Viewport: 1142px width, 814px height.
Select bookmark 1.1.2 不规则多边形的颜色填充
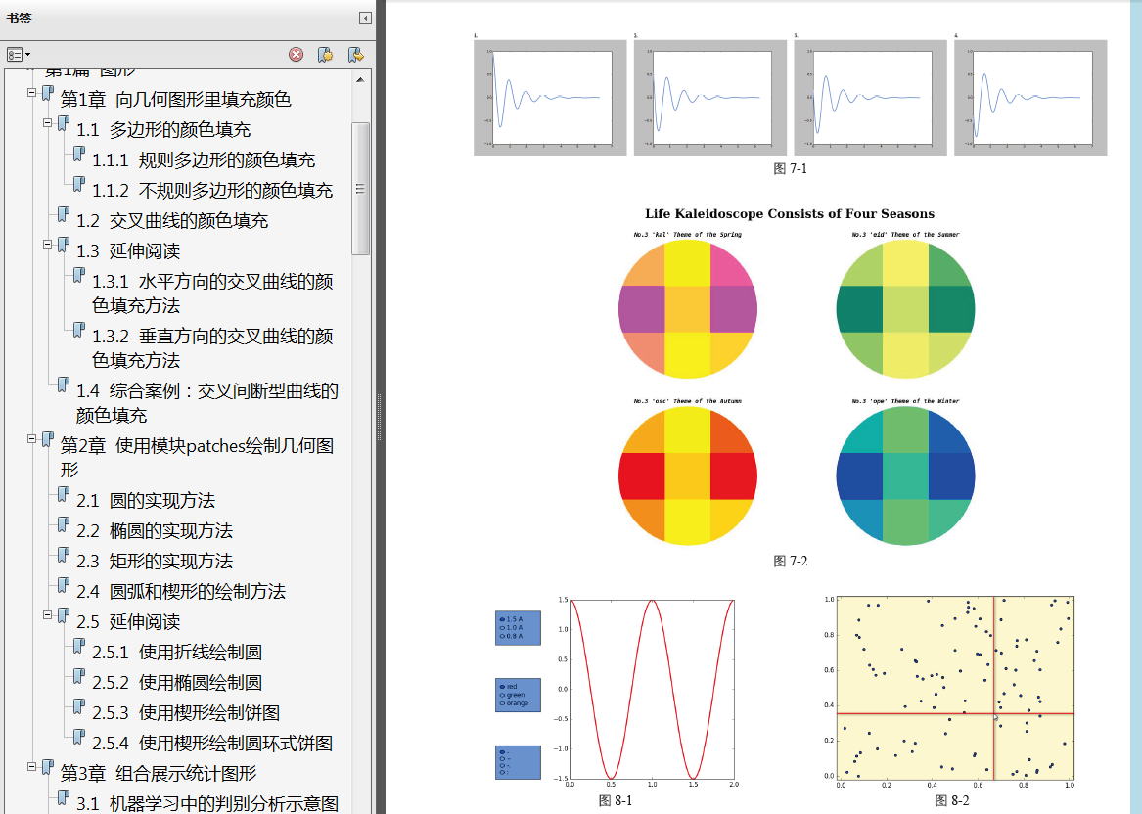[212, 191]
